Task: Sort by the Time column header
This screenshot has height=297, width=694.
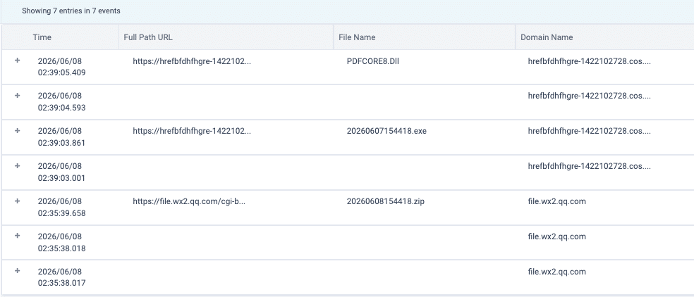Action: click(x=42, y=37)
